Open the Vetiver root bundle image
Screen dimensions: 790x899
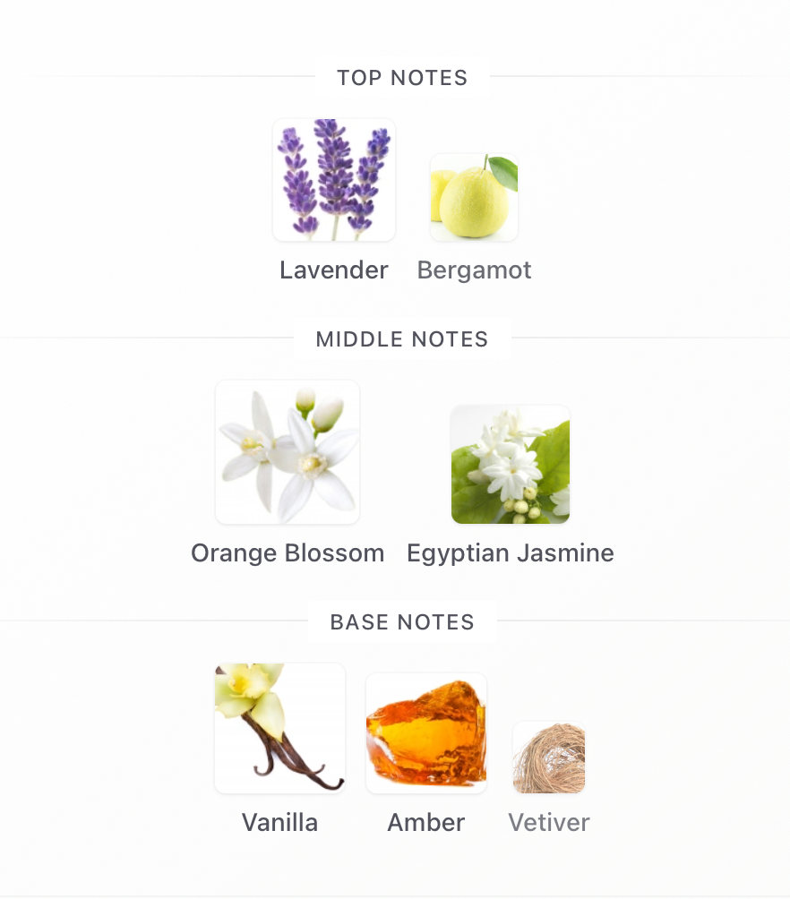[x=549, y=758]
